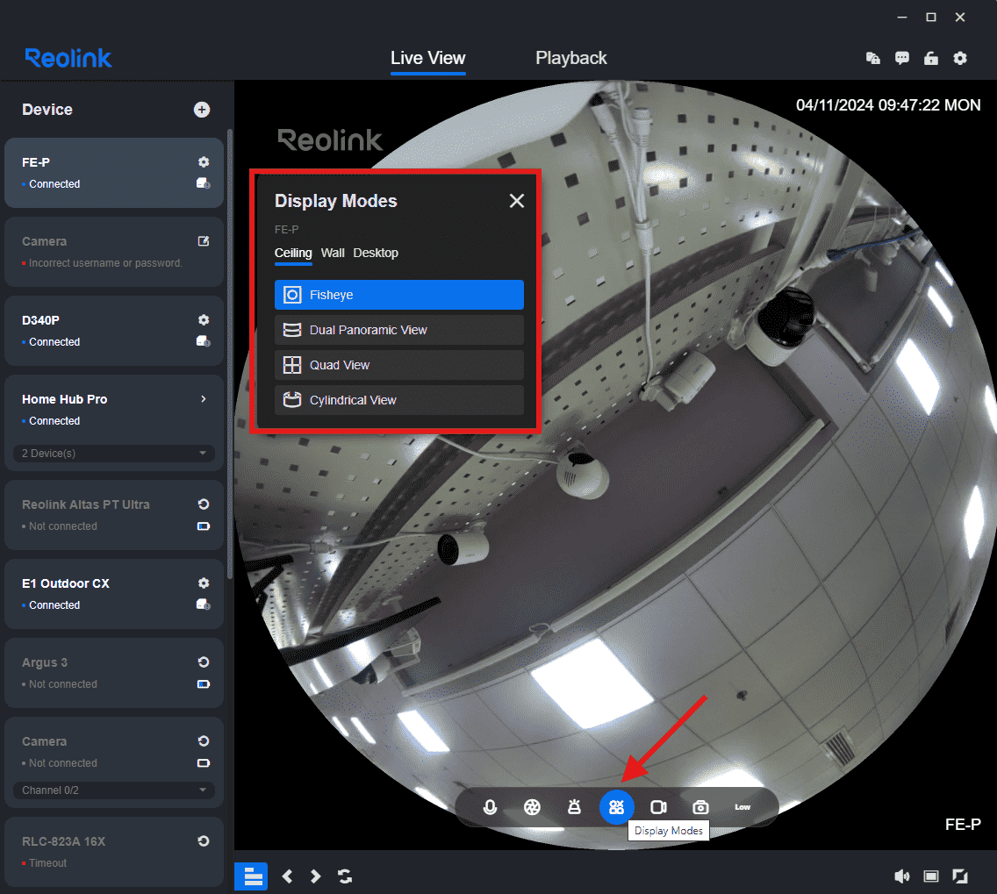Screen dimensions: 997x894
Task: Toggle the device list sidebar button
Action: (x=250, y=876)
